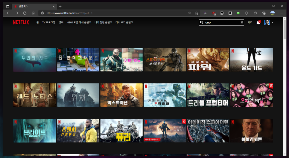Open the Edge profile picture button
Viewport: 289px width, 158px height.
coord(273,13)
